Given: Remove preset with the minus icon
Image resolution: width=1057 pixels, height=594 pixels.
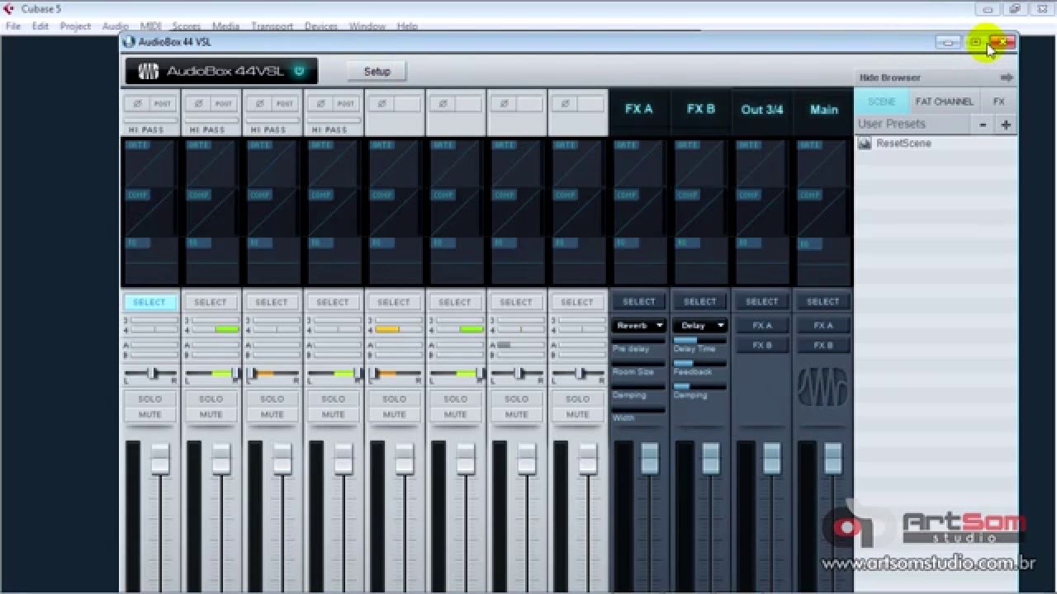Looking at the screenshot, I should tap(983, 125).
